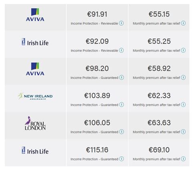
Task: Click info icon next to New Ireland €103.89 Guaranteed
Action: tap(122, 104)
